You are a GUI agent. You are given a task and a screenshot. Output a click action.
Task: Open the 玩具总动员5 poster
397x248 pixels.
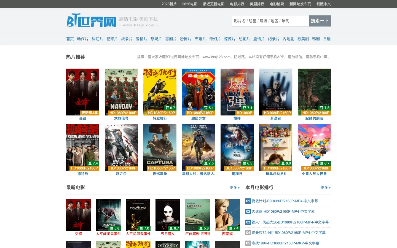276,147
